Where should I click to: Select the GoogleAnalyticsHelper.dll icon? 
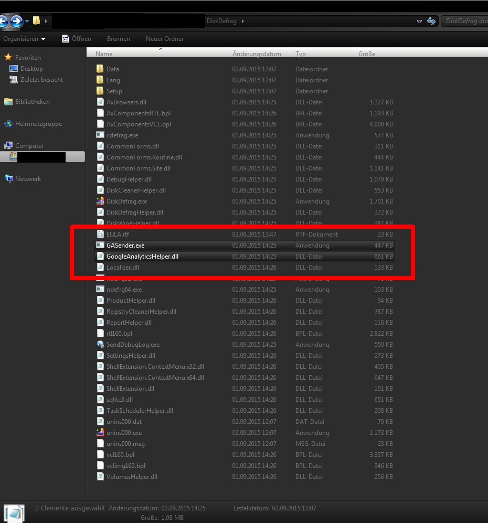pos(100,256)
